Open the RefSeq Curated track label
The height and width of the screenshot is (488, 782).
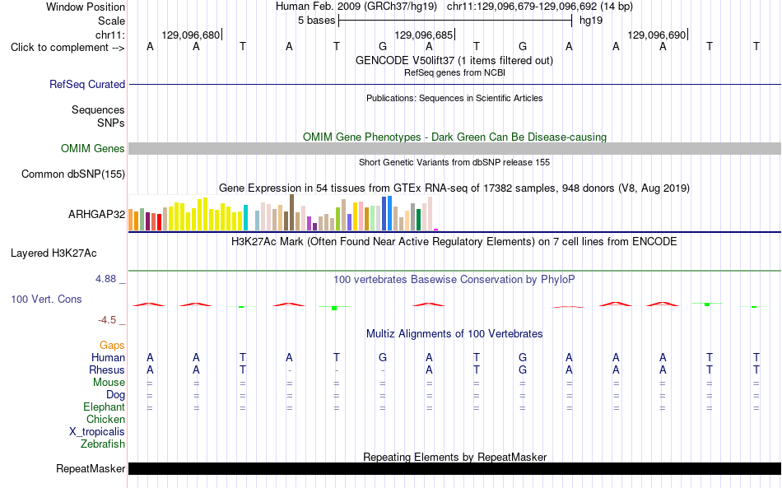pos(86,84)
